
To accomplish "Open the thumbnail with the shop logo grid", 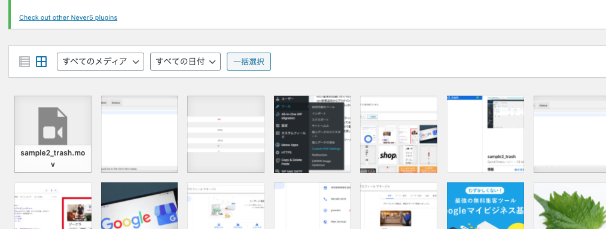I will coord(399,134).
